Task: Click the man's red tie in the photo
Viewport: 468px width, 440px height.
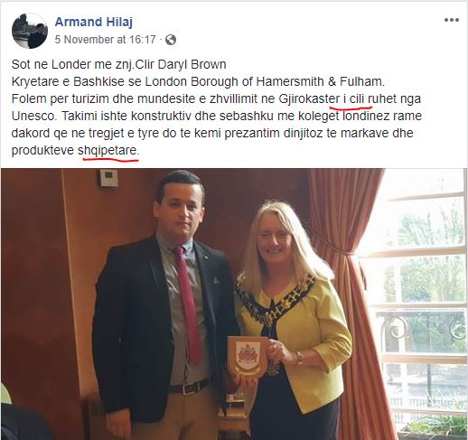Action: [x=188, y=304]
